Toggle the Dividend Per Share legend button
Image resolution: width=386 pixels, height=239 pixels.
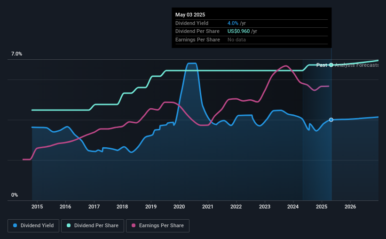pyautogui.click(x=93, y=226)
